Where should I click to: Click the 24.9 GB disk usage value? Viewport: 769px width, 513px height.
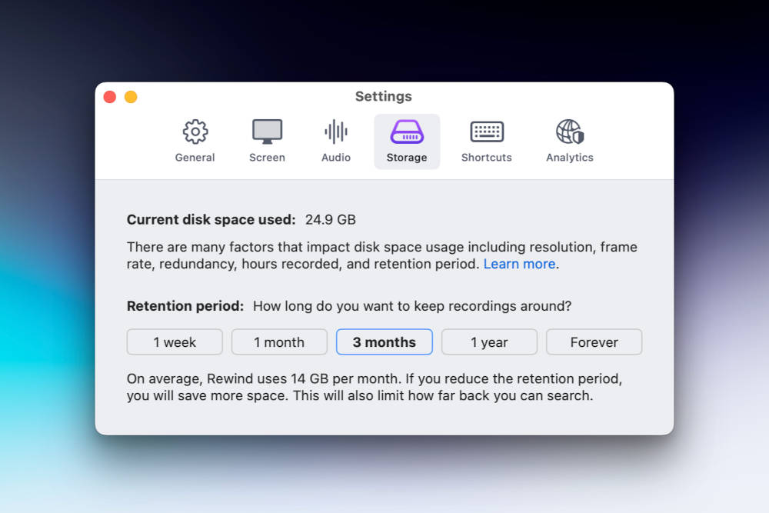[329, 219]
